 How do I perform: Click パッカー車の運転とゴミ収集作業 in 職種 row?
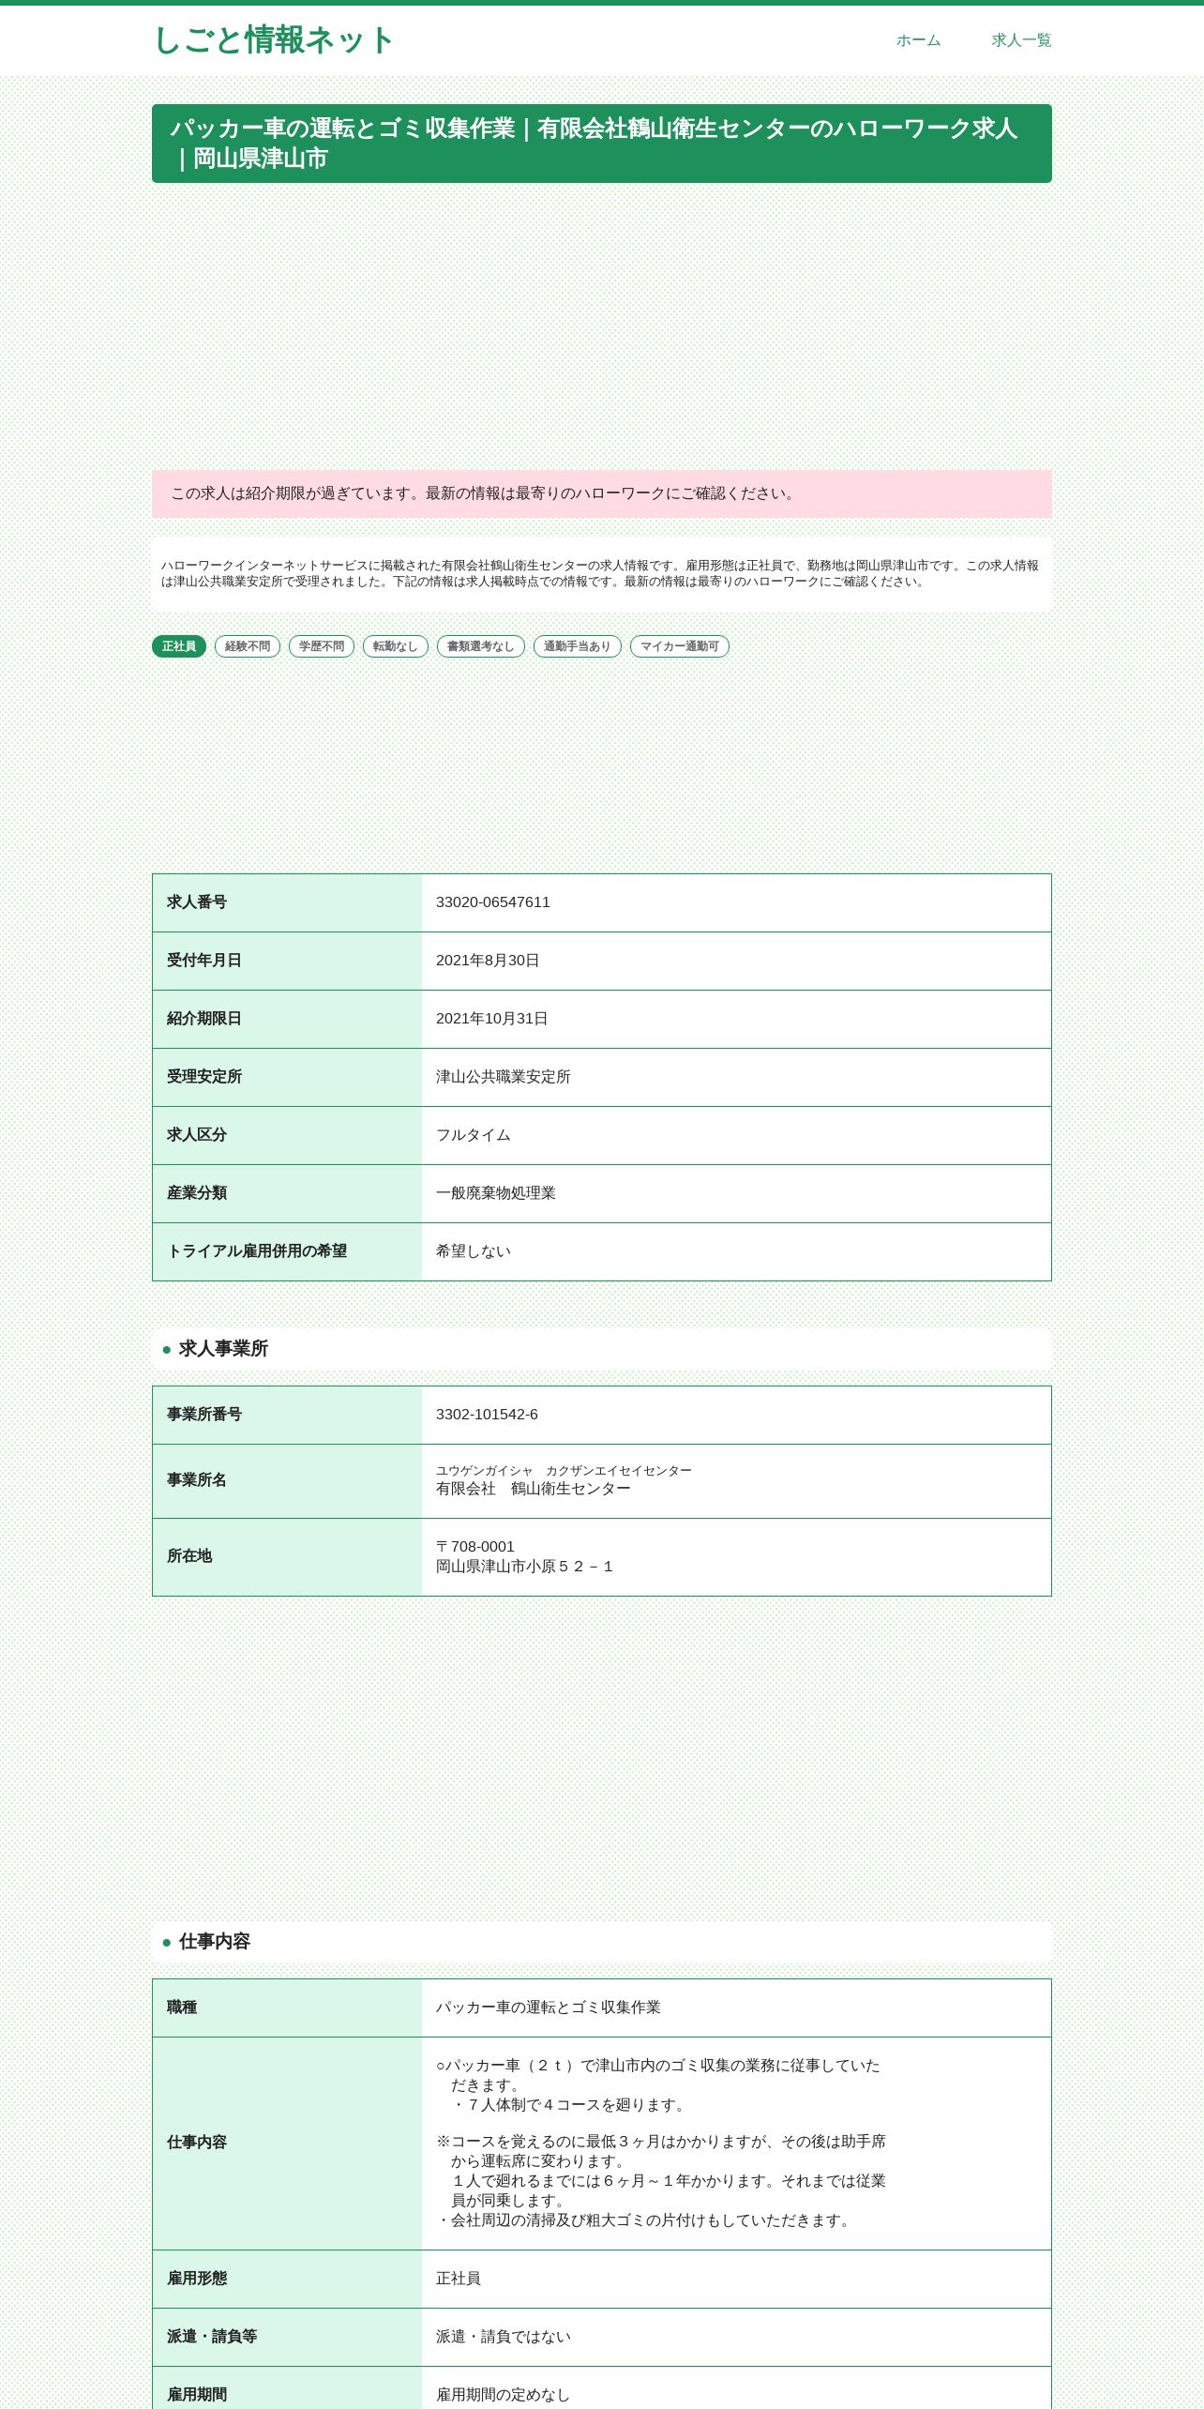pyautogui.click(x=549, y=2007)
